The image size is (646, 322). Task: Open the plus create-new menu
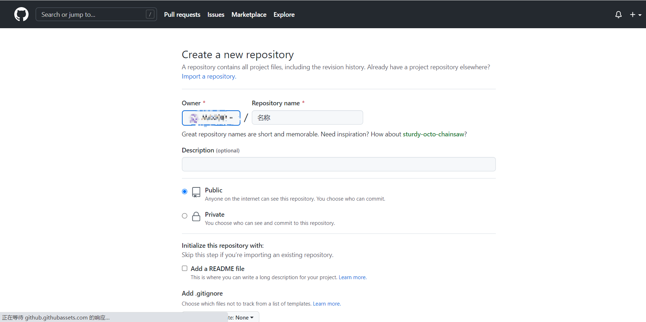(635, 15)
